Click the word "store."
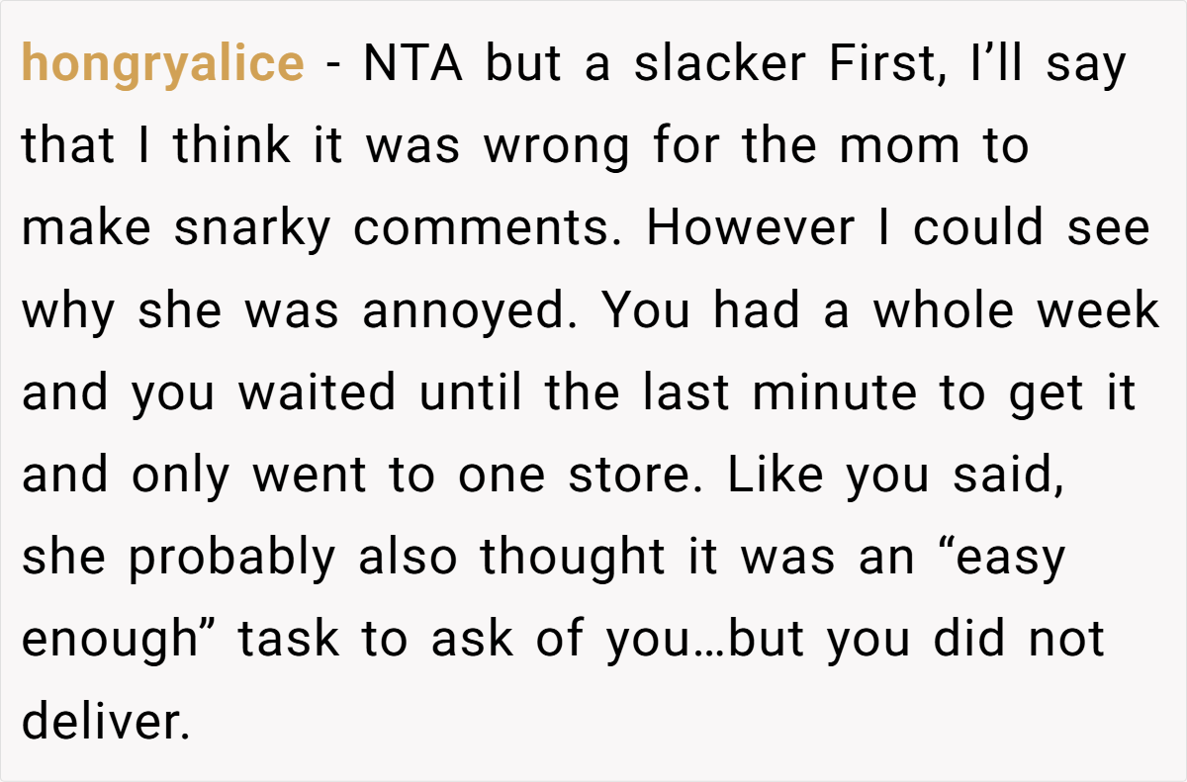1187x782 pixels. tap(629, 477)
